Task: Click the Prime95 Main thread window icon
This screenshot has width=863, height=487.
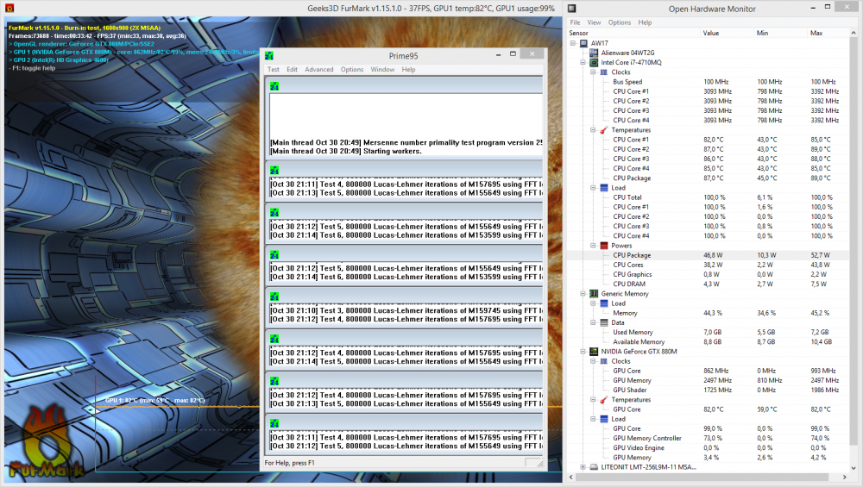Action: (274, 86)
